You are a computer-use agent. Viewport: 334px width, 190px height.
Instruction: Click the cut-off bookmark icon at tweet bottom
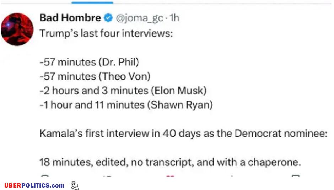(x=295, y=176)
